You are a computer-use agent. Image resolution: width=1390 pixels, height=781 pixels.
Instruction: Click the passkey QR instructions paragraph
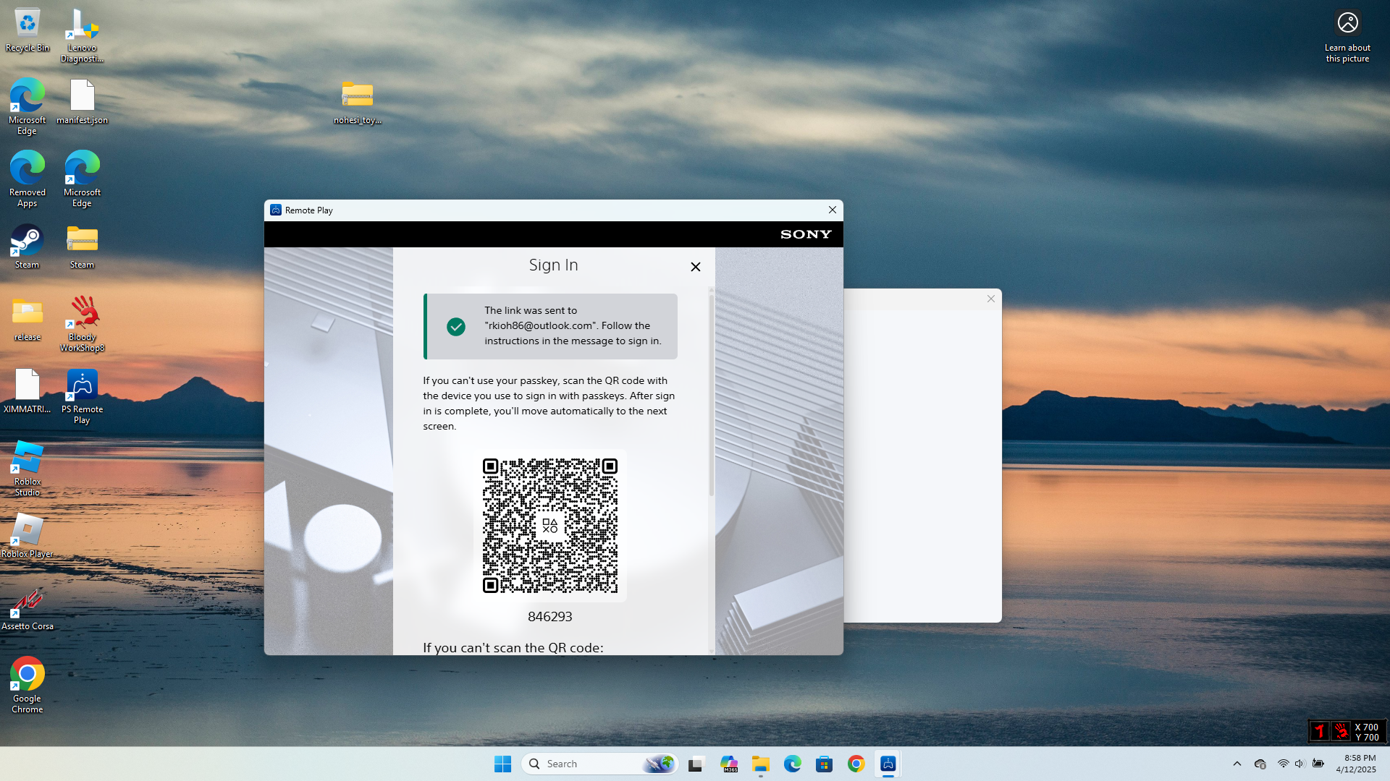(x=549, y=404)
